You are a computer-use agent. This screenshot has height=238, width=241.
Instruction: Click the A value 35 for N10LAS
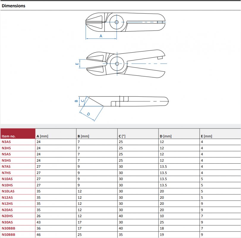pos(39,191)
